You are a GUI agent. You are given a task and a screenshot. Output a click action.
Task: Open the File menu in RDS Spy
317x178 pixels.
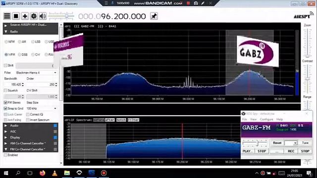tap(244, 119)
